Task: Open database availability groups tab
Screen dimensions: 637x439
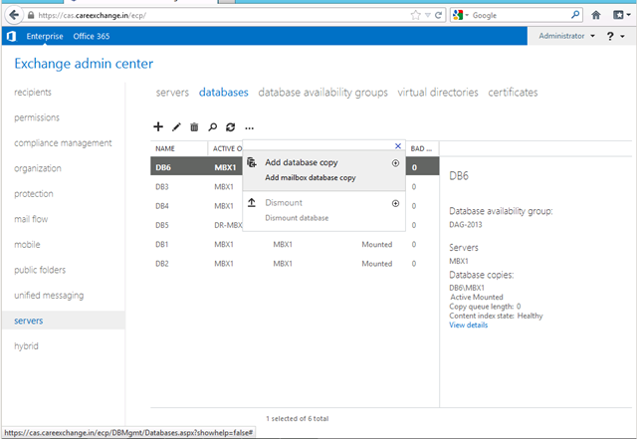Action: click(x=322, y=93)
